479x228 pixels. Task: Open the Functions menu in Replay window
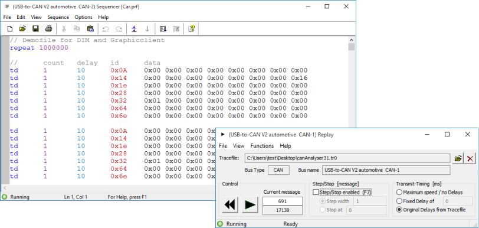262,146
